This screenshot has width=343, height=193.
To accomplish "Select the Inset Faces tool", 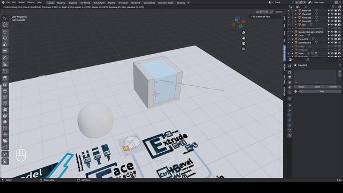I will 5,85.
